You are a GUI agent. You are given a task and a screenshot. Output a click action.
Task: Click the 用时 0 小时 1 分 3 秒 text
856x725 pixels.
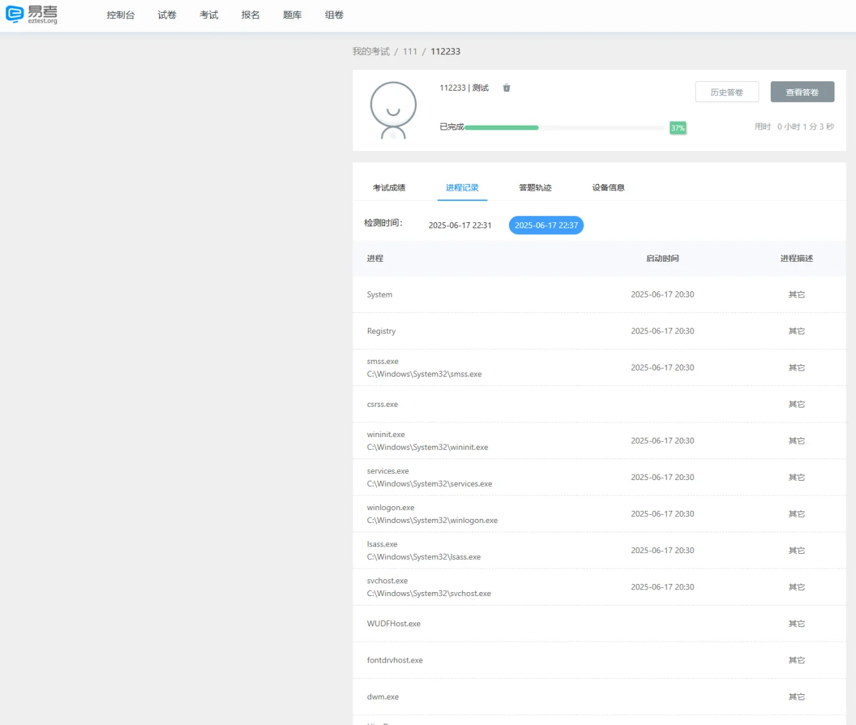click(x=794, y=127)
